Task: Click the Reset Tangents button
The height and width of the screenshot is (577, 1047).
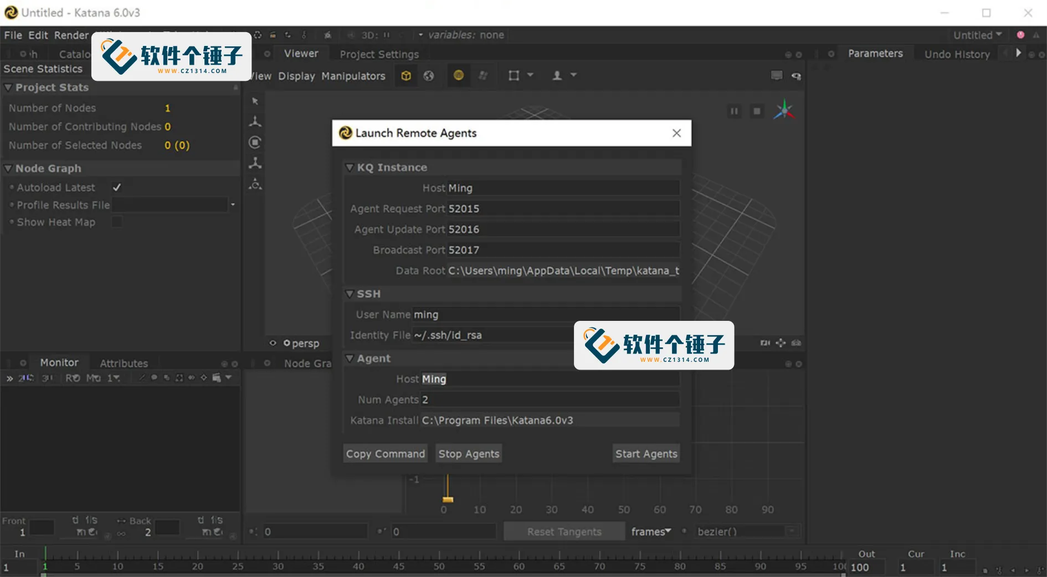Action: coord(564,532)
